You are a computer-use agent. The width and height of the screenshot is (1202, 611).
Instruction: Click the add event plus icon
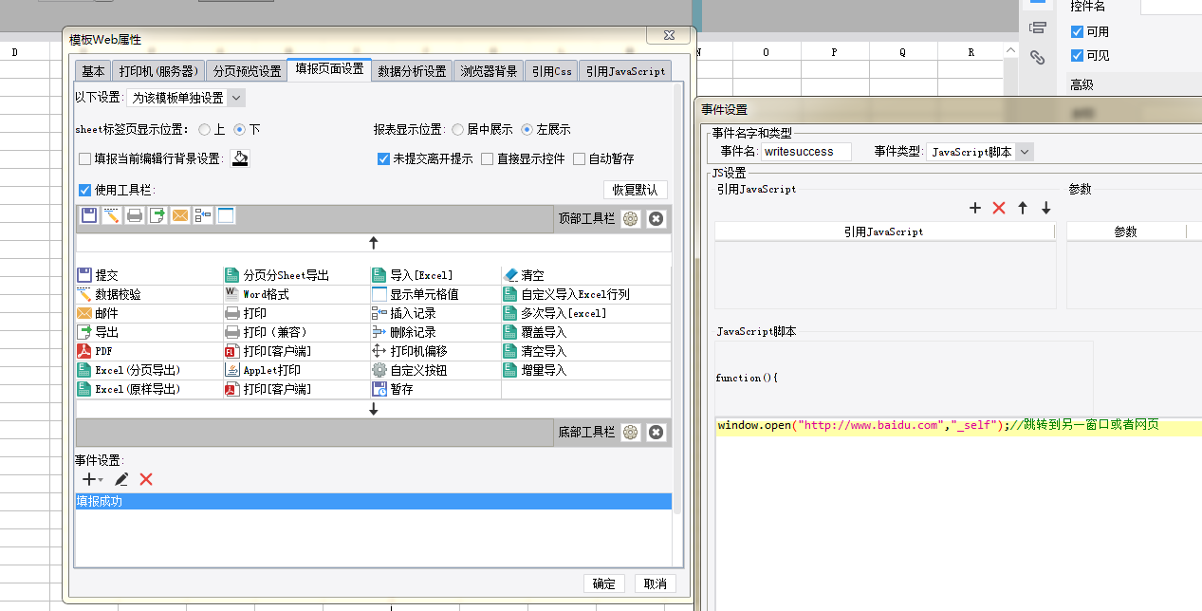(88, 480)
